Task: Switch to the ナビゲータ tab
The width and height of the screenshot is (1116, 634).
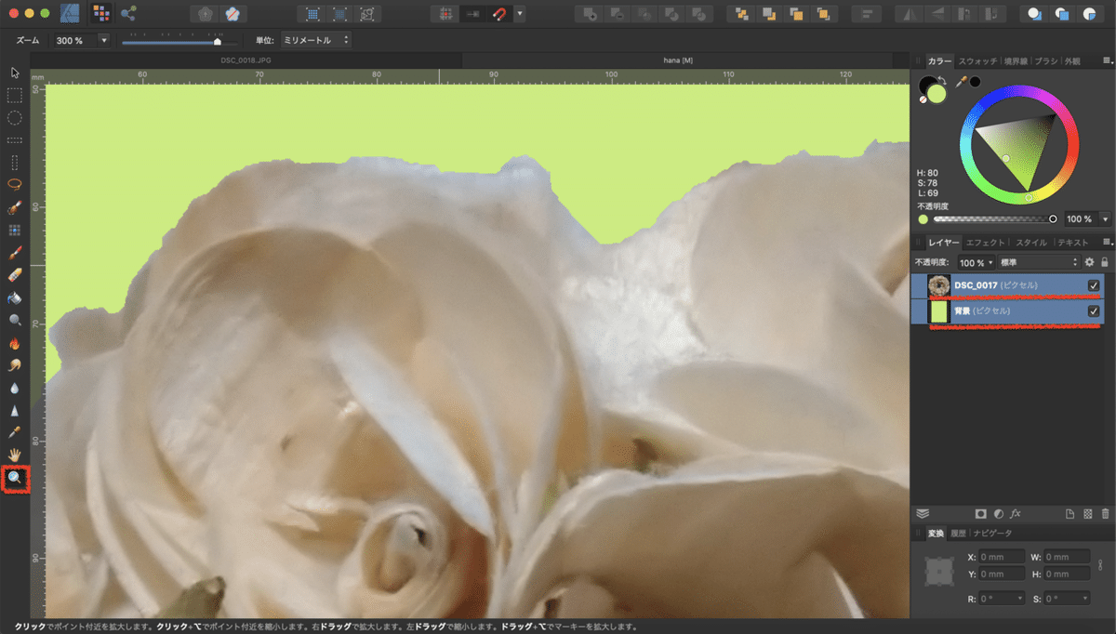Action: [x=994, y=534]
